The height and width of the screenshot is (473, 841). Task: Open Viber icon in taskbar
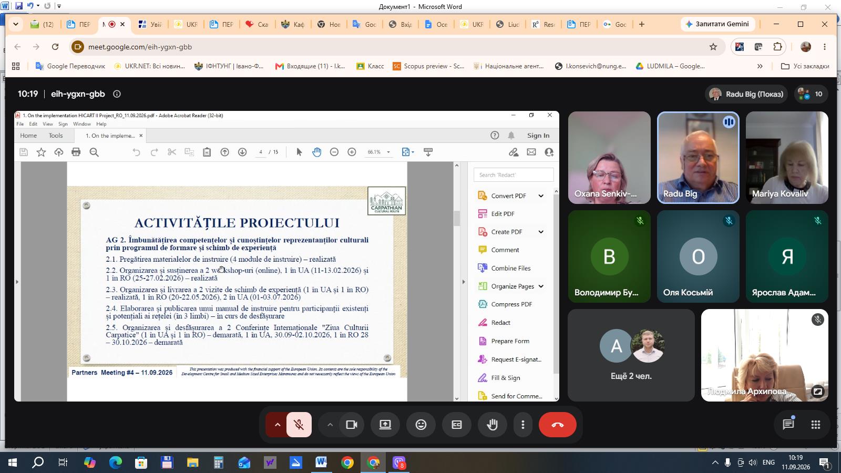coord(399,463)
